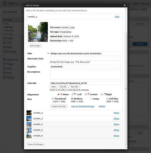The width and height of the screenshot is (151, 153).
Task: Click the Dashboard home icon in sidebar
Action: pyautogui.click(x=5, y=12)
